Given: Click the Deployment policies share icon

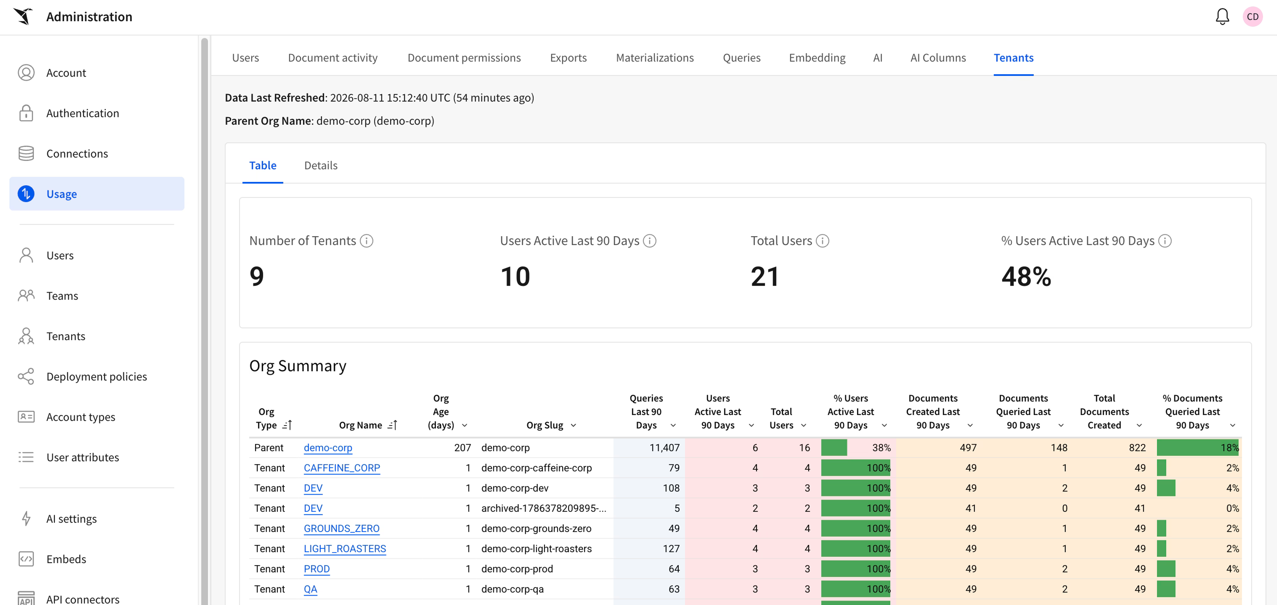Looking at the screenshot, I should (26, 377).
